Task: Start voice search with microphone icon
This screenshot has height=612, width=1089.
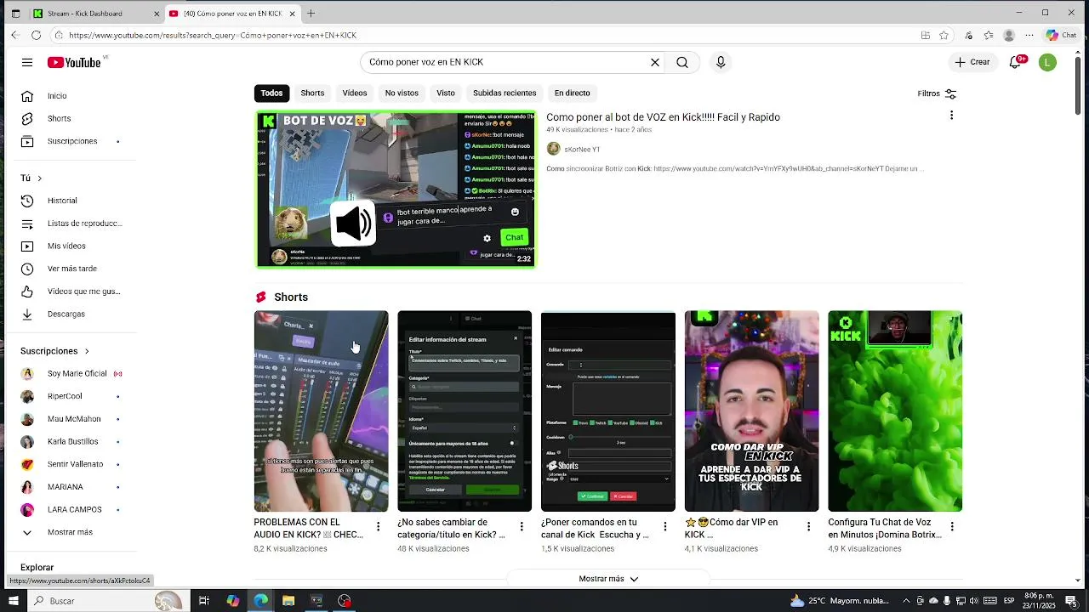Action: [721, 62]
